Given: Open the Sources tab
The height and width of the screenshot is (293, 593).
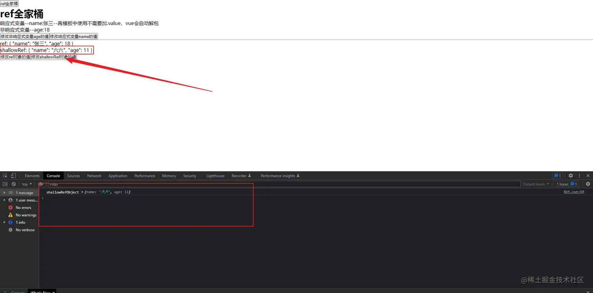Looking at the screenshot, I should coord(73,176).
